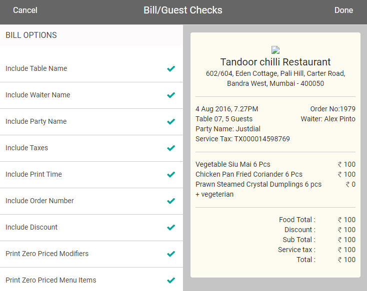Click the Bill/Guest Checks header title
The width and height of the screenshot is (367, 291).
tap(183, 10)
